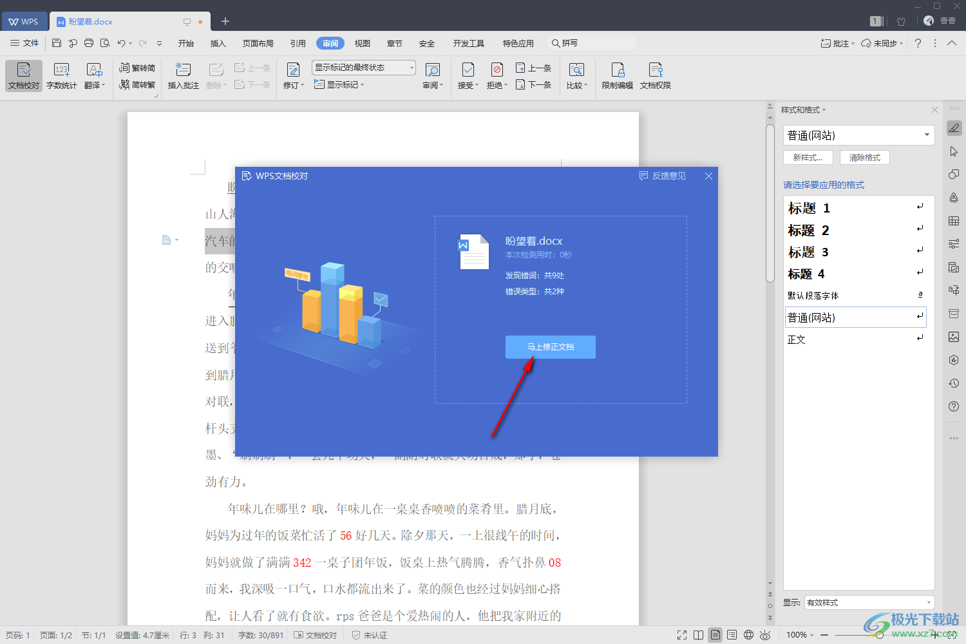Open the style selector 普通(网站) combo box
This screenshot has width=966, height=644.
(x=859, y=135)
